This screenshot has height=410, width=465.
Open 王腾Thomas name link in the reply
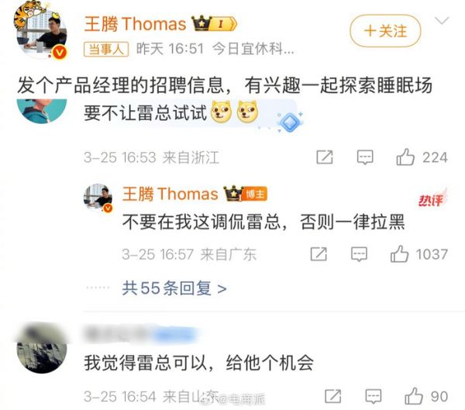point(170,194)
